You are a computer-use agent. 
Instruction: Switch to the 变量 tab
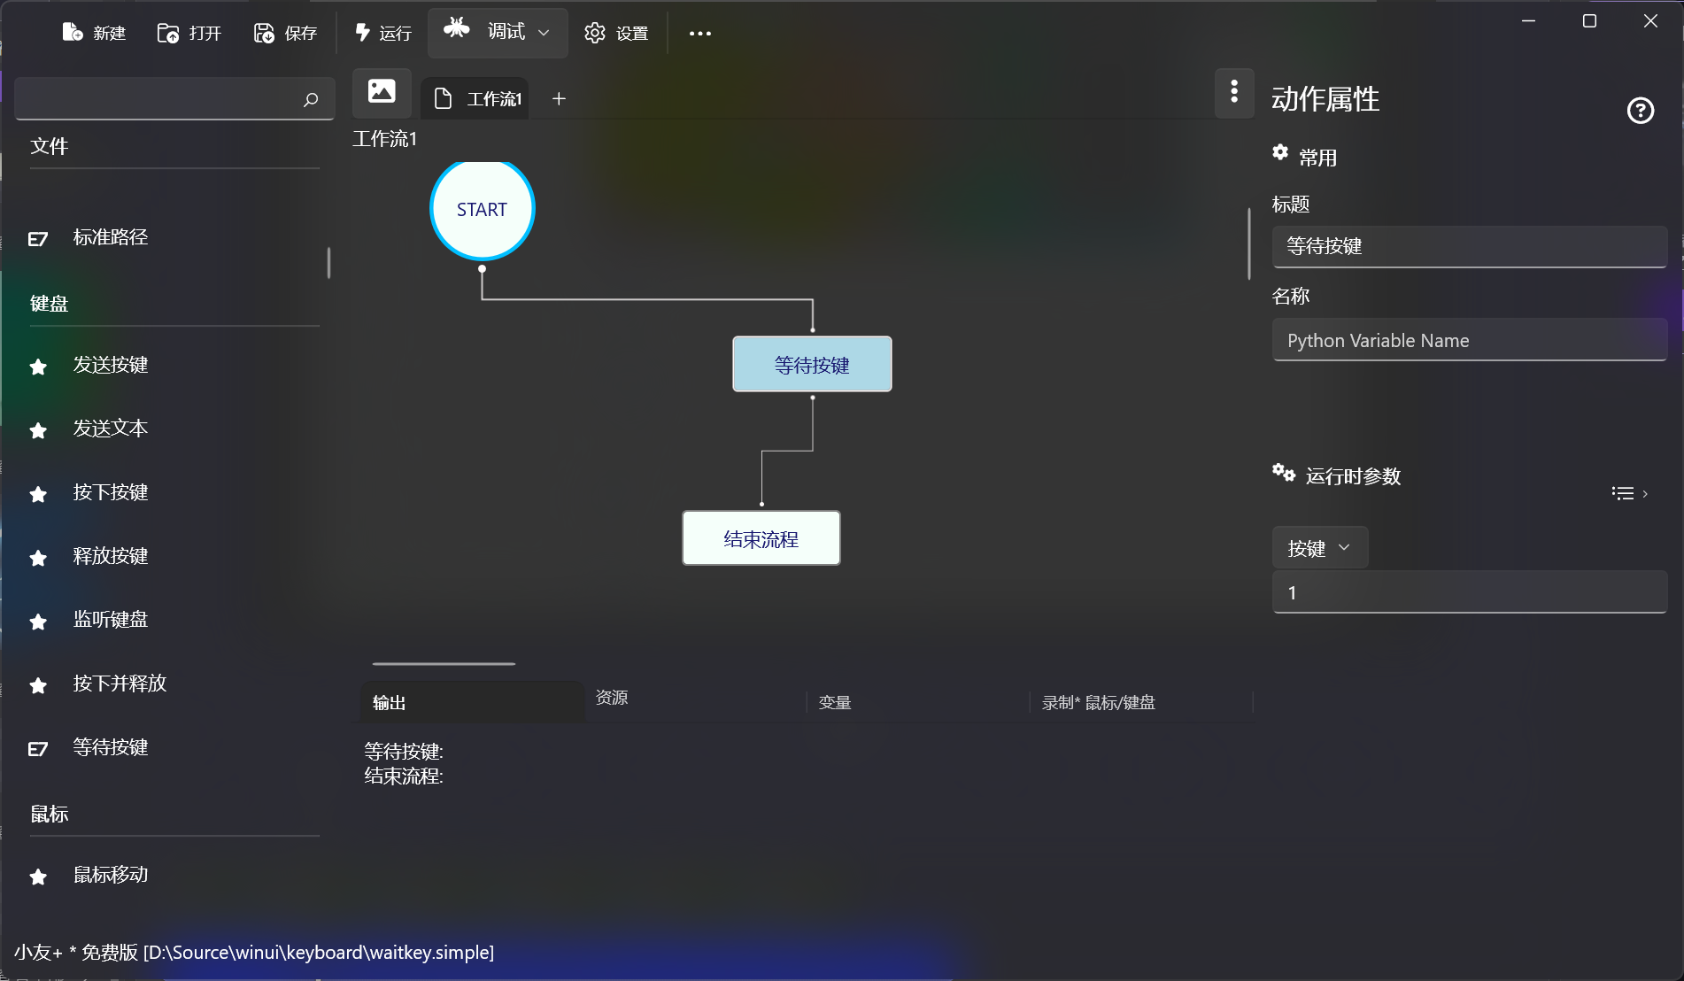pyautogui.click(x=835, y=703)
